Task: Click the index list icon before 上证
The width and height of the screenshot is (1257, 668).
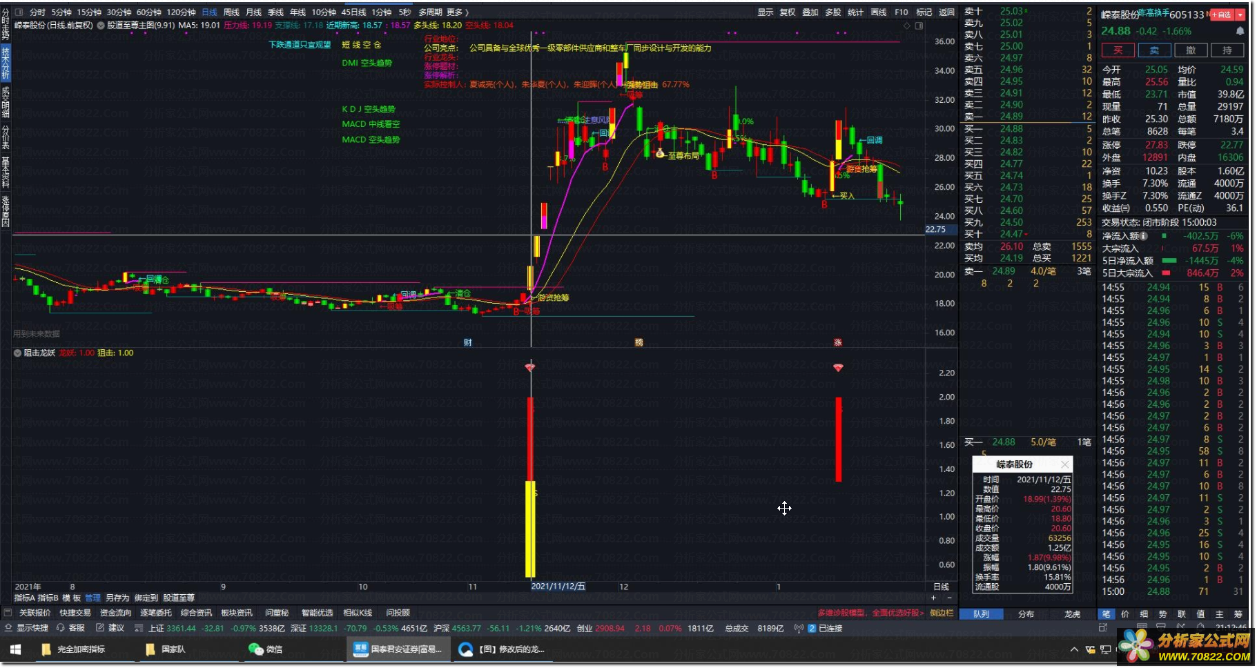Action: point(139,628)
